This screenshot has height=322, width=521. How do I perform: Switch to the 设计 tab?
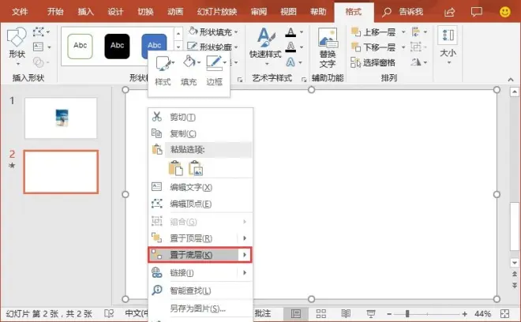(x=115, y=12)
